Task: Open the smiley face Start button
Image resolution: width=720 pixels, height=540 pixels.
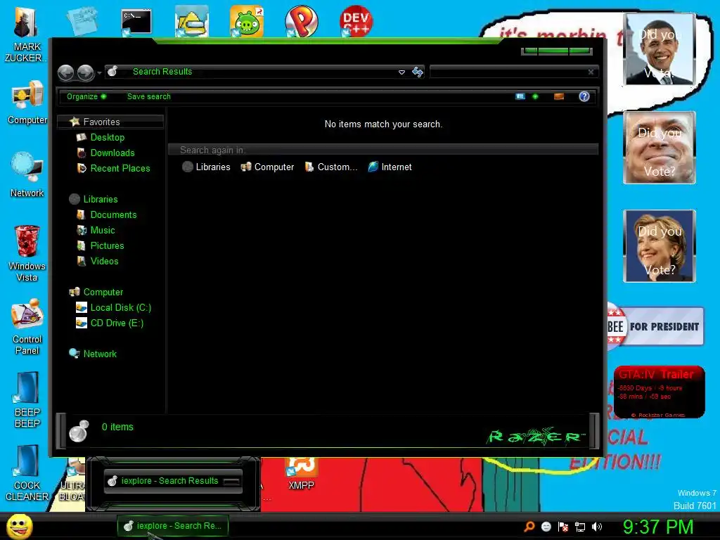Action: [x=19, y=526]
